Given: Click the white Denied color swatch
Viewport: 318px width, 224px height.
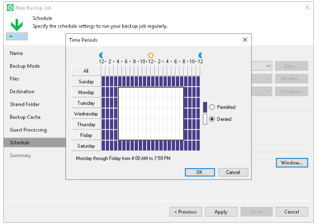Looking at the screenshot, I should pyautogui.click(x=205, y=119).
